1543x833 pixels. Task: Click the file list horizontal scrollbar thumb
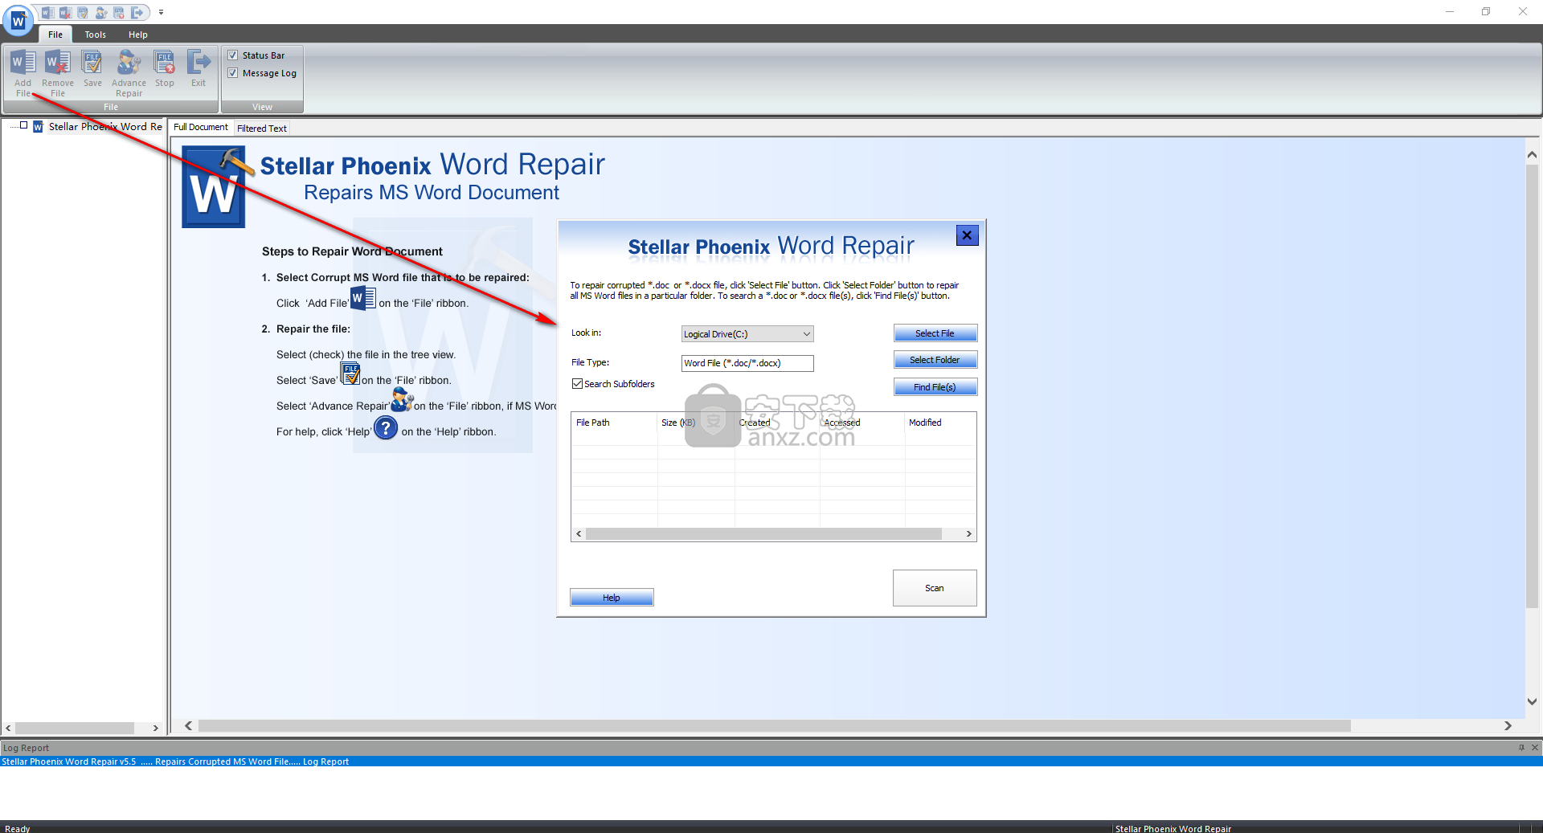[x=763, y=534]
